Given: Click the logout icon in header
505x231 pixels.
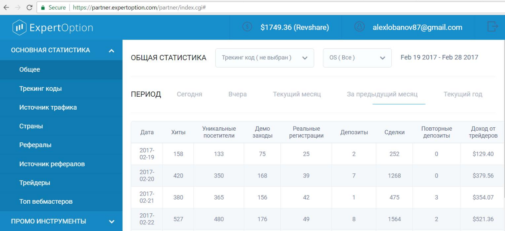Looking at the screenshot, I should click(x=492, y=27).
